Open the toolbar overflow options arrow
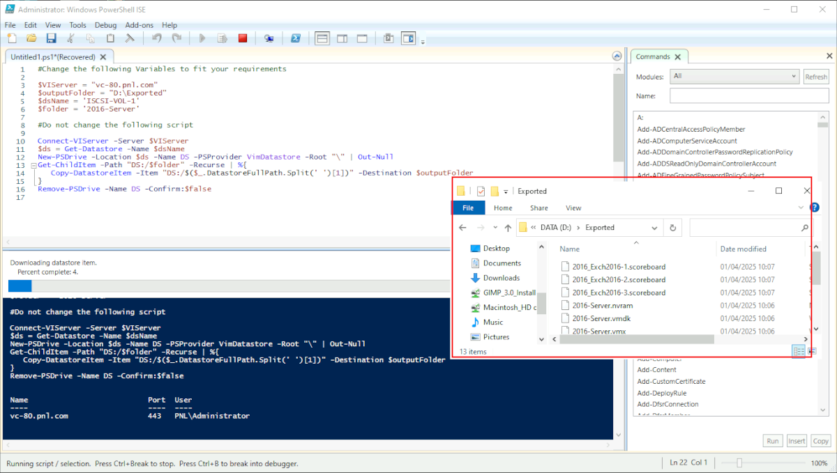Image resolution: width=837 pixels, height=473 pixels. point(423,42)
